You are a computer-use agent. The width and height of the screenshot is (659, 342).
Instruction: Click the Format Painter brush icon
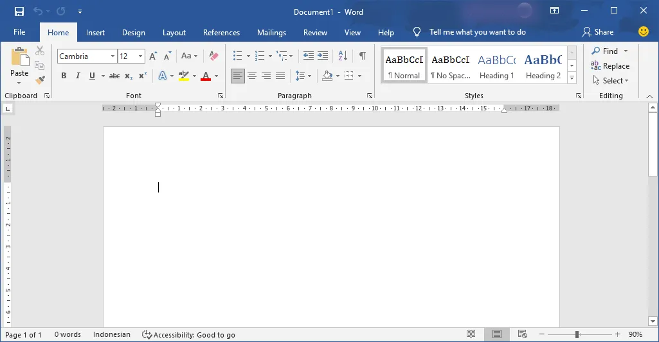point(40,80)
